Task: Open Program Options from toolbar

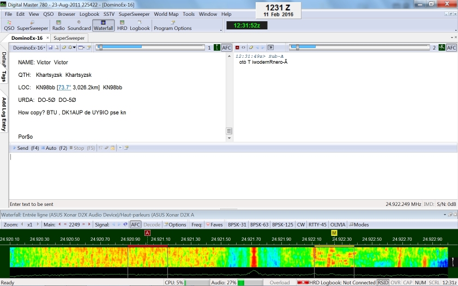Action: pyautogui.click(x=173, y=26)
